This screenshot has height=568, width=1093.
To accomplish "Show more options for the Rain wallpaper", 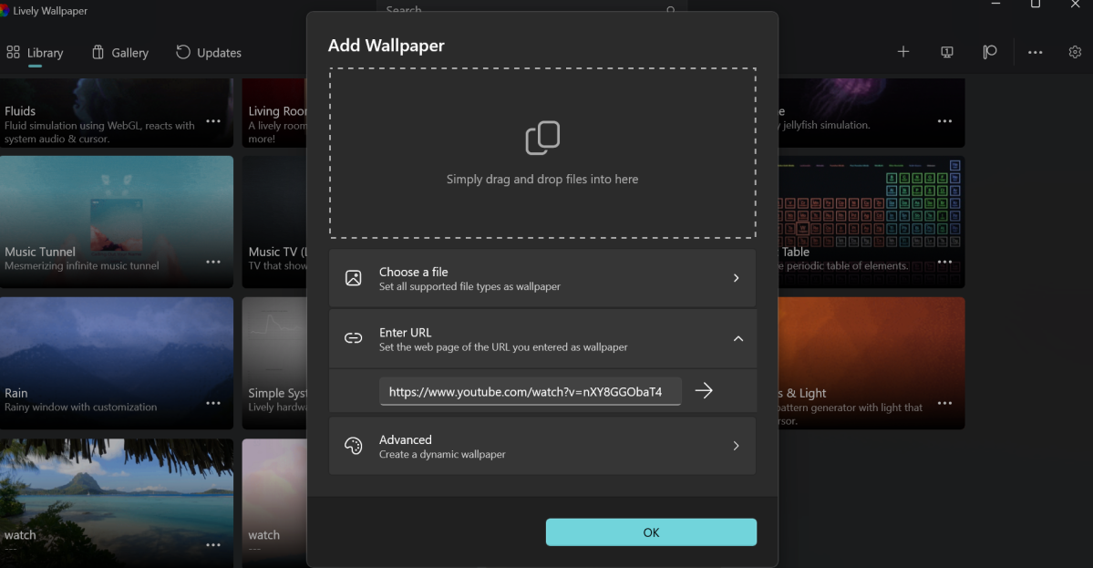I will (x=213, y=404).
